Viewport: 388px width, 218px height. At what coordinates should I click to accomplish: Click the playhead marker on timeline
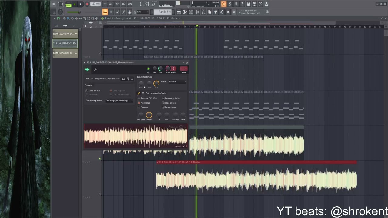coord(197,26)
